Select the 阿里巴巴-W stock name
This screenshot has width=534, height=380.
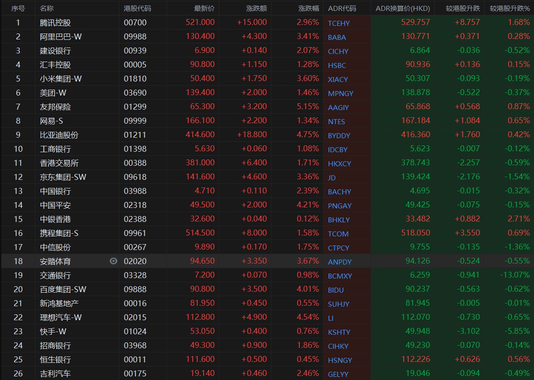(x=61, y=37)
